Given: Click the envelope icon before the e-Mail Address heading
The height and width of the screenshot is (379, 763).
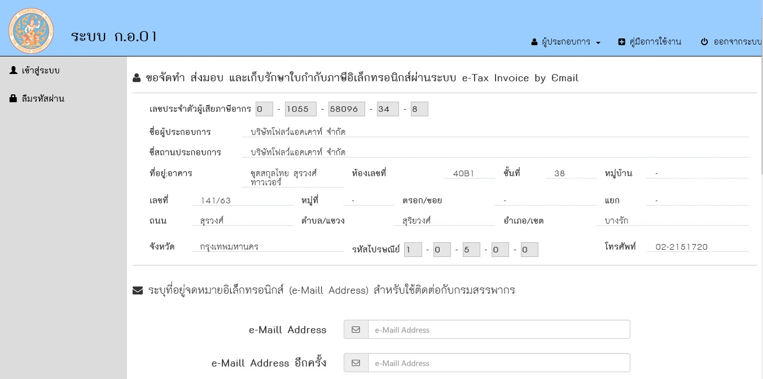Looking at the screenshot, I should pos(137,290).
